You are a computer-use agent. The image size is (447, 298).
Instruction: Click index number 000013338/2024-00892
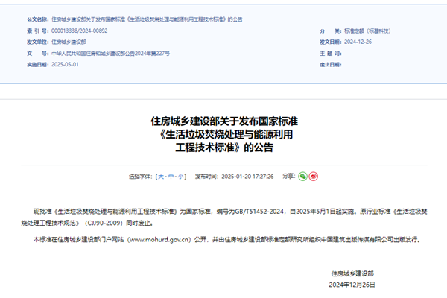pos(76,31)
